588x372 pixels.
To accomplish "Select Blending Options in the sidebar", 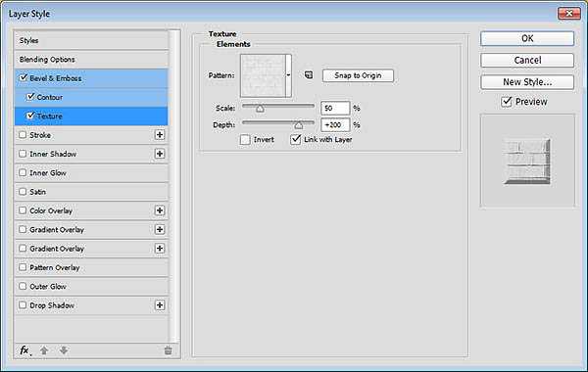I will pyautogui.click(x=91, y=59).
